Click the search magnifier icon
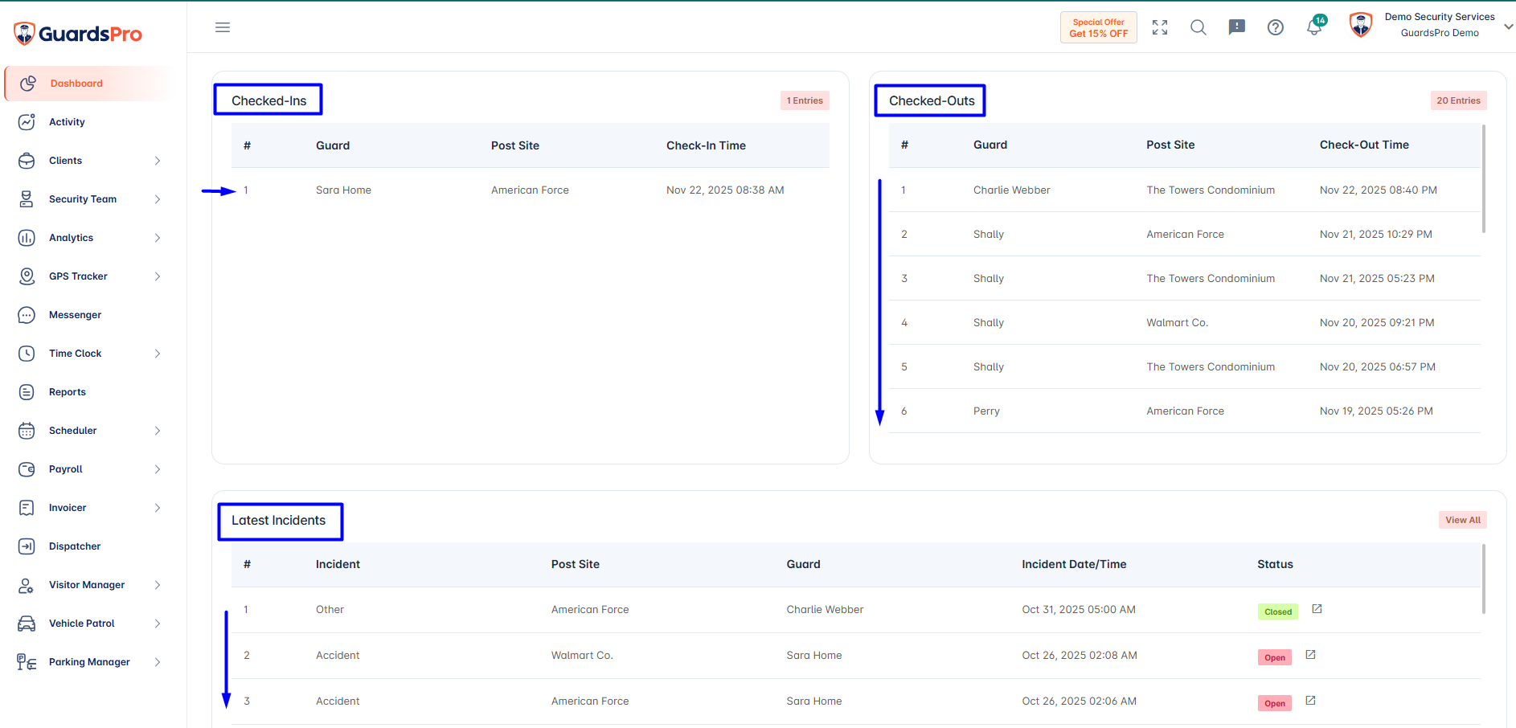This screenshot has width=1516, height=728. coord(1198,27)
